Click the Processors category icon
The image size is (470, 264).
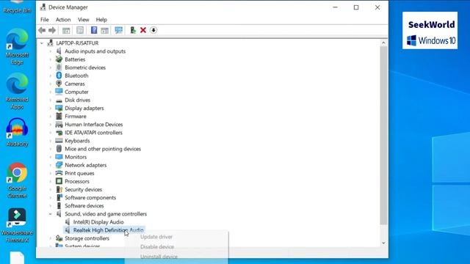click(x=59, y=181)
